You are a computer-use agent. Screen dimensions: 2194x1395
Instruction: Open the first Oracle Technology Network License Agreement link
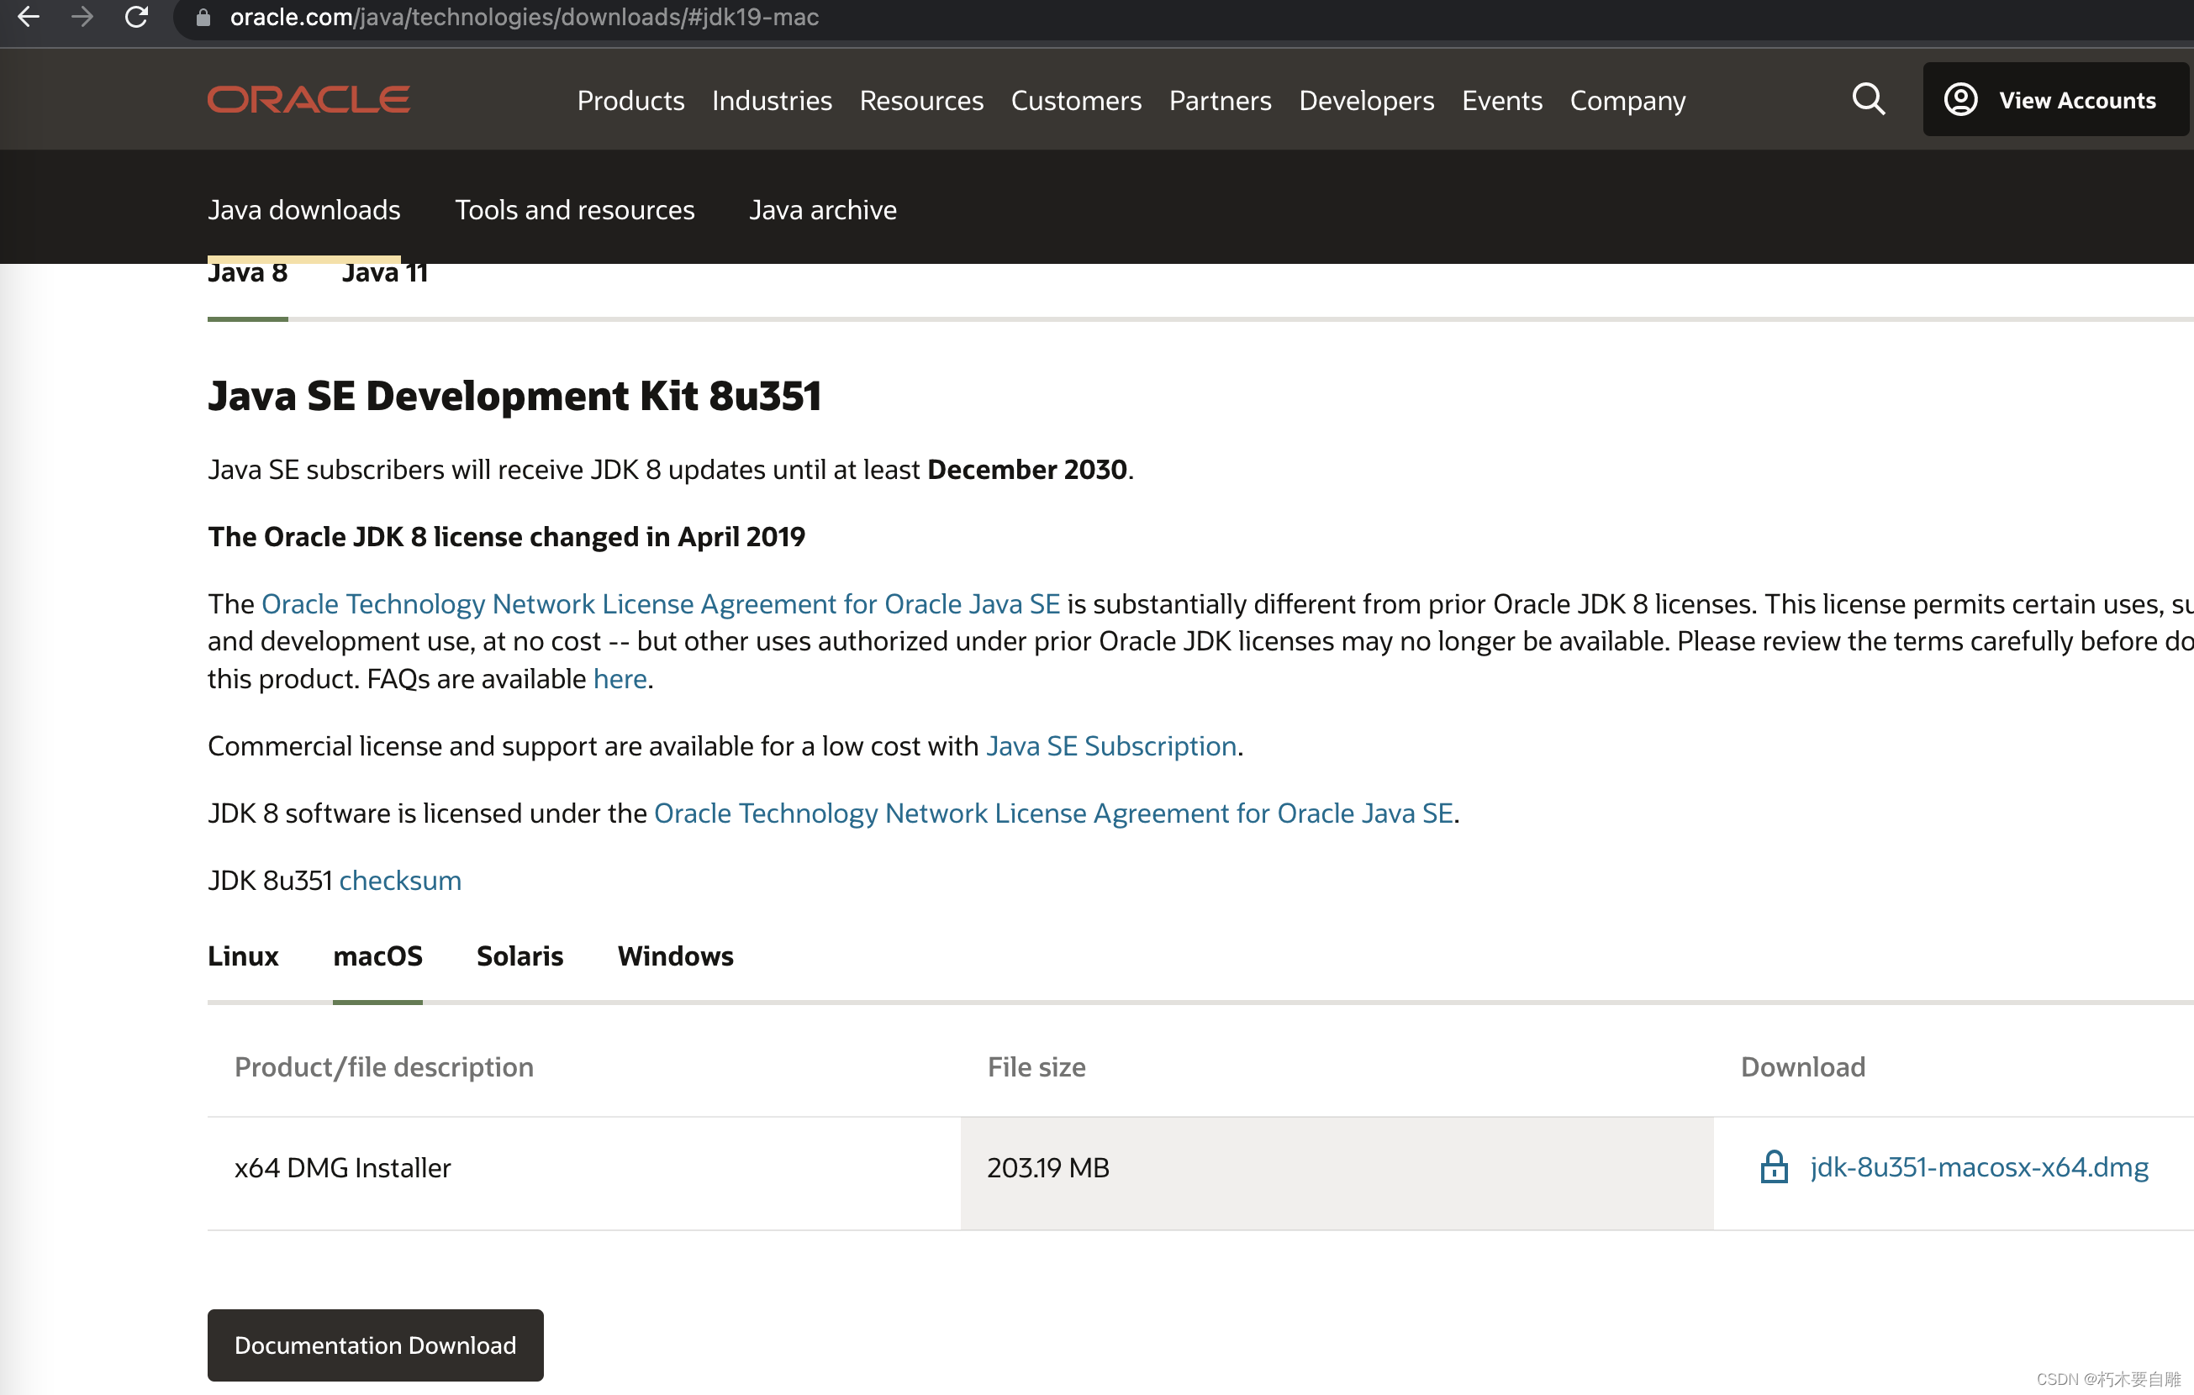pyautogui.click(x=661, y=603)
